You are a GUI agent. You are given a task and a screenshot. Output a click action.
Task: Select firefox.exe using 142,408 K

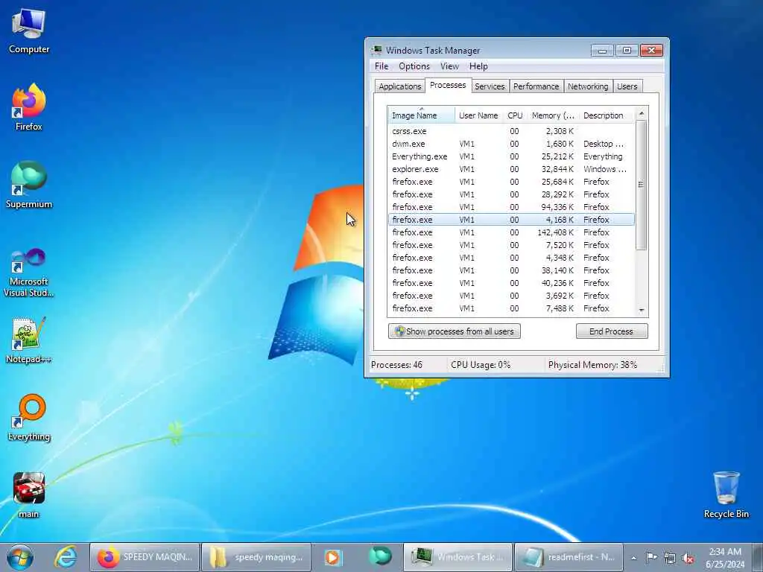click(x=511, y=232)
